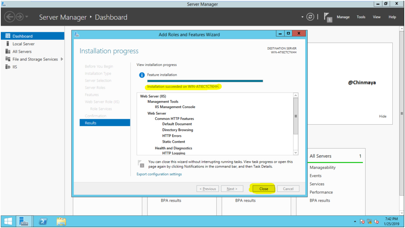Click the Previous button in wizard
The image size is (405, 228).
pos(208,189)
